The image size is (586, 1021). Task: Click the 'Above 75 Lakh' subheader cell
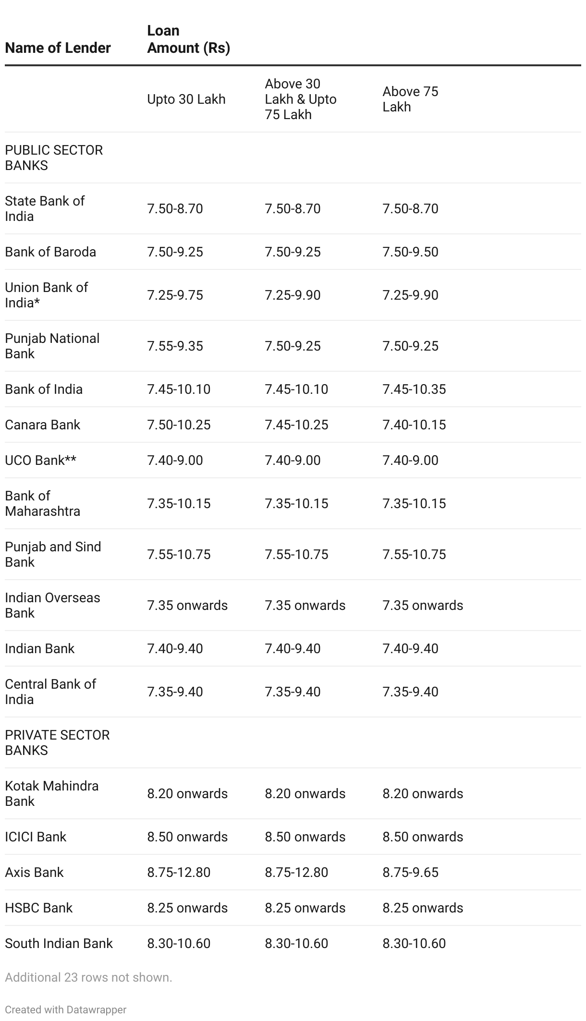410,99
